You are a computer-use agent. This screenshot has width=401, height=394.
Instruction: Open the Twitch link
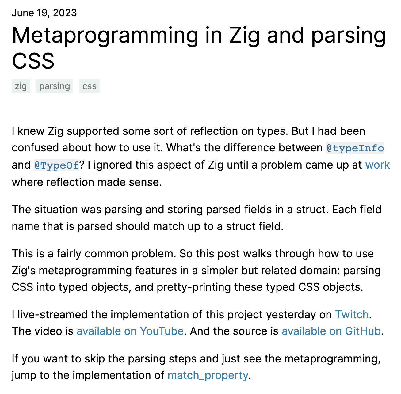click(x=352, y=315)
